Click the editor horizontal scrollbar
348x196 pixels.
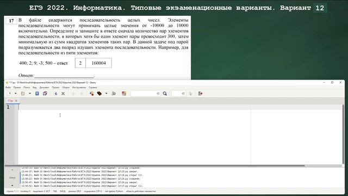point(154,166)
